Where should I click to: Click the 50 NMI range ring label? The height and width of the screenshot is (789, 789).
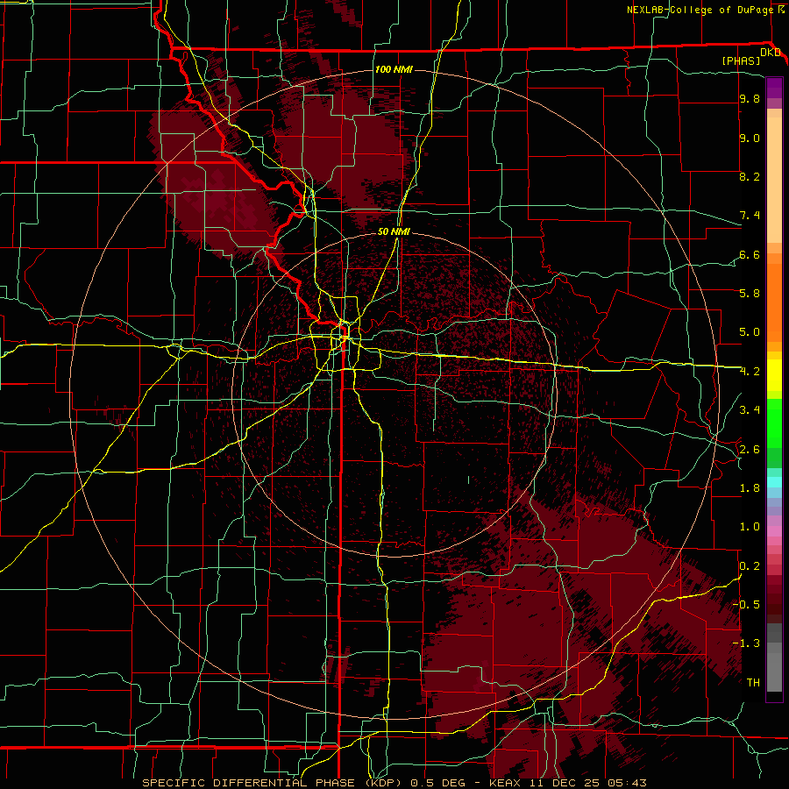394,231
